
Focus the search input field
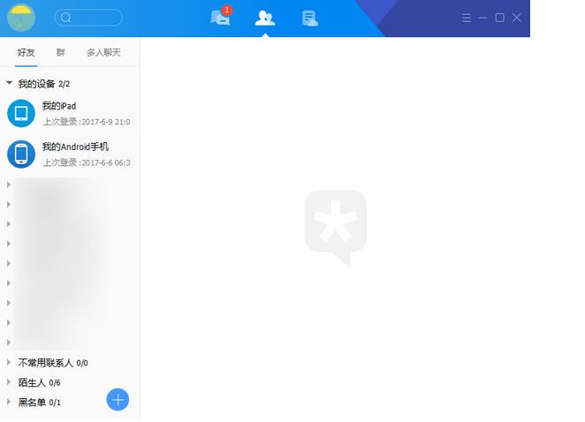pyautogui.click(x=95, y=18)
